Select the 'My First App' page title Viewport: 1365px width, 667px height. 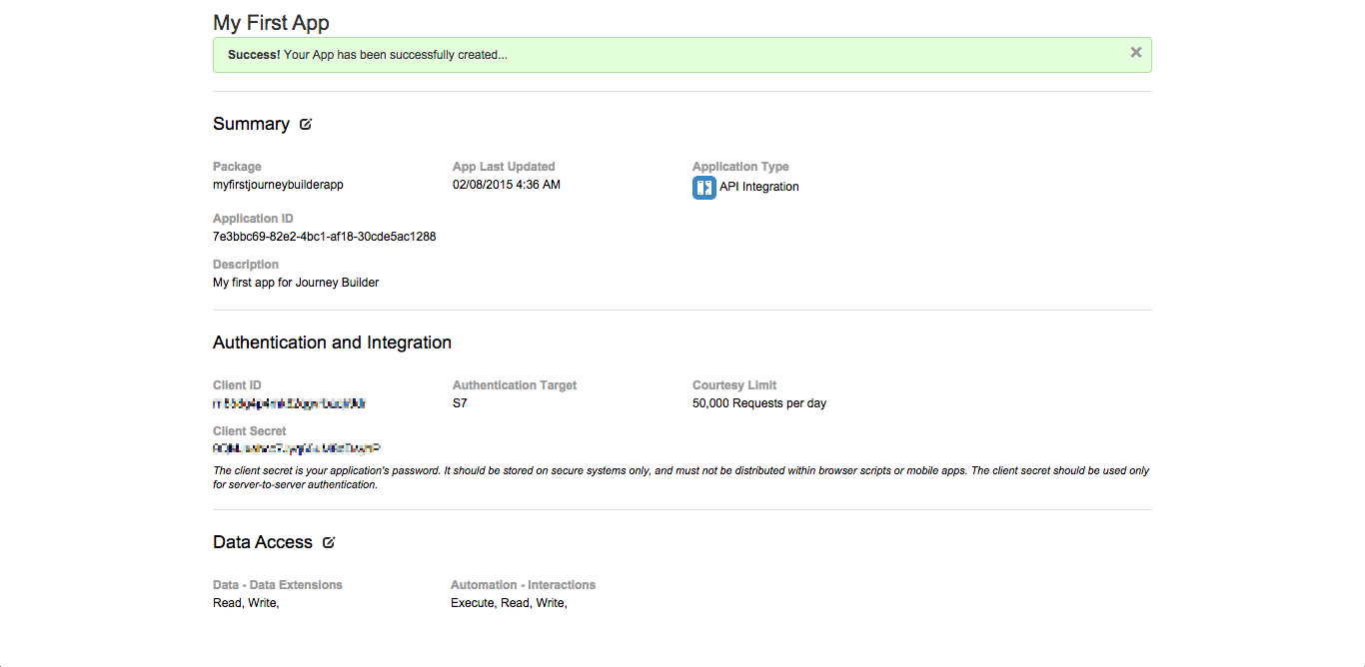[x=271, y=22]
